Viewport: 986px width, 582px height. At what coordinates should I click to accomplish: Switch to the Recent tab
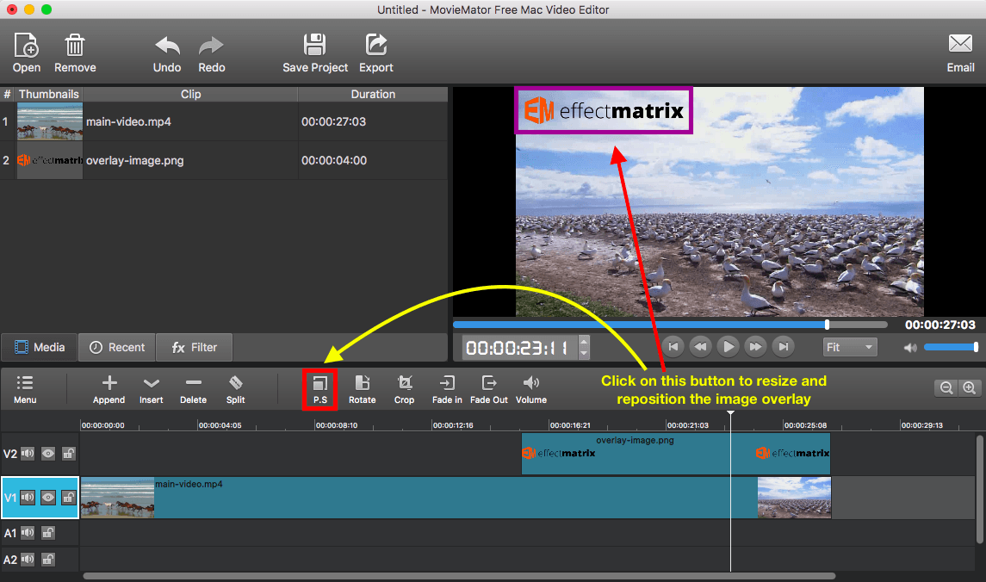[117, 347]
